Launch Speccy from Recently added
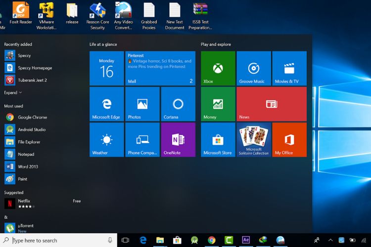Viewport: 371px width, 247px height. click(x=43, y=55)
